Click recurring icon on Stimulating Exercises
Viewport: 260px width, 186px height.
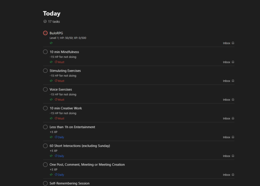[x=51, y=81]
